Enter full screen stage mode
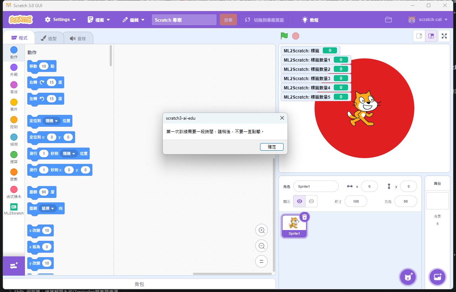The image size is (456, 292). (444, 36)
